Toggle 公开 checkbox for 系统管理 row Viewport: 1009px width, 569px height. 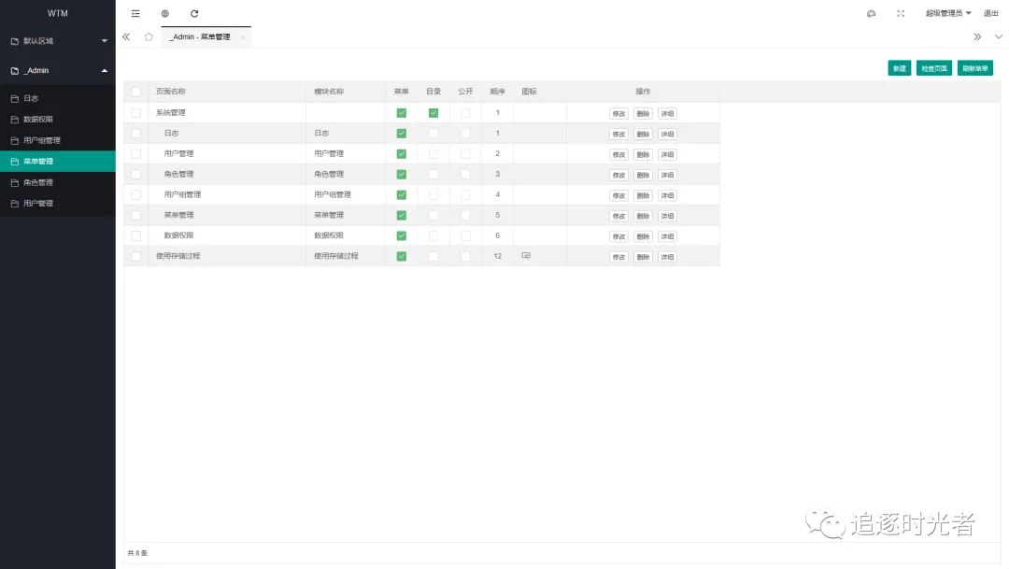pos(465,113)
